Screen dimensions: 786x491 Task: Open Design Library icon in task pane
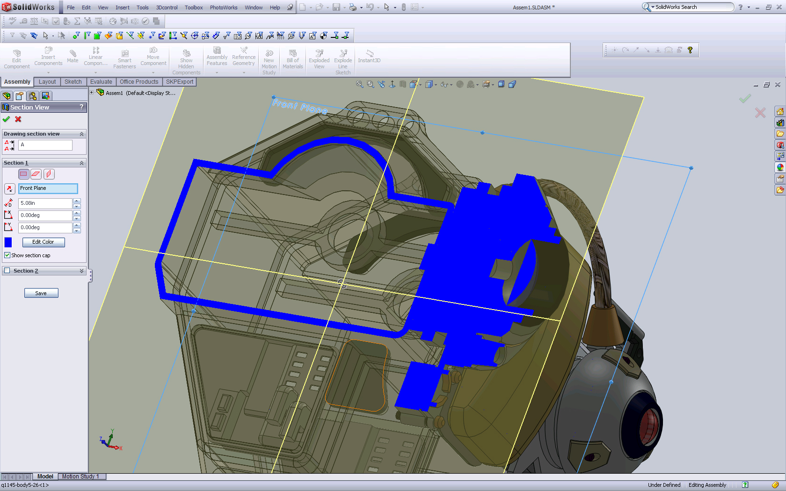[x=780, y=123]
